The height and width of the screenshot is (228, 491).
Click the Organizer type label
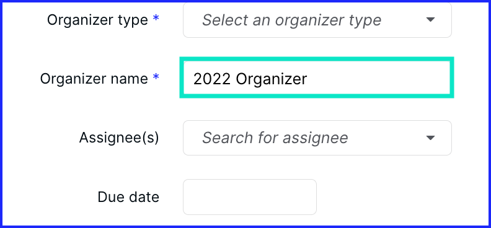pyautogui.click(x=97, y=20)
